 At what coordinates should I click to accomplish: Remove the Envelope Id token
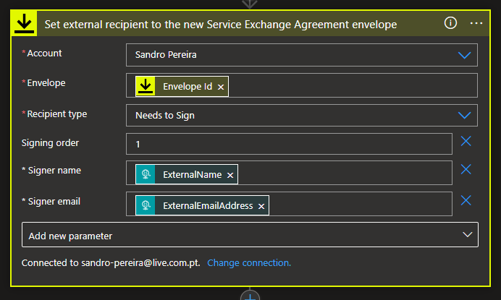click(x=221, y=87)
